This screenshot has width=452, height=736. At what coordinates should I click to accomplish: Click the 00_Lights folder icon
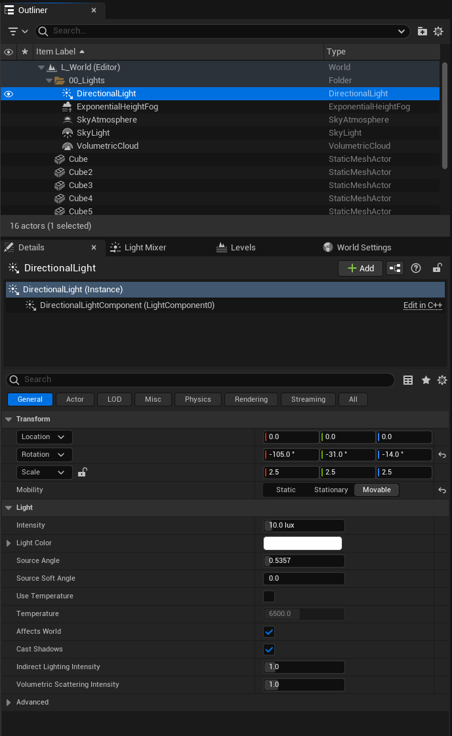click(59, 80)
